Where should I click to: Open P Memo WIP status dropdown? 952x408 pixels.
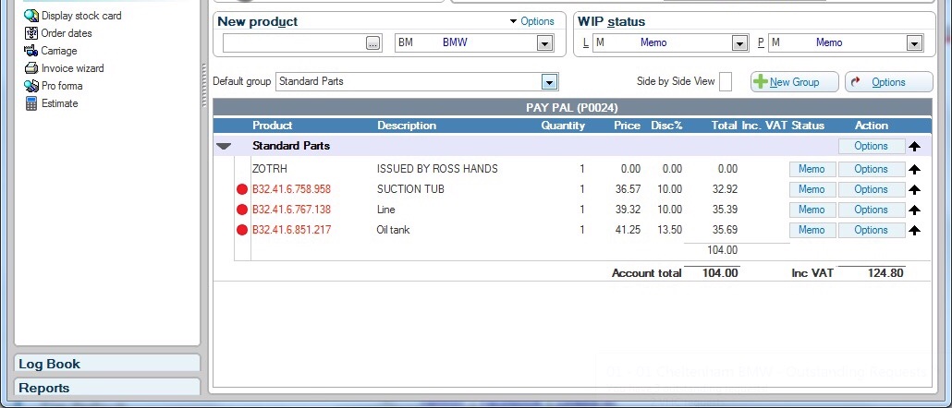[x=914, y=43]
